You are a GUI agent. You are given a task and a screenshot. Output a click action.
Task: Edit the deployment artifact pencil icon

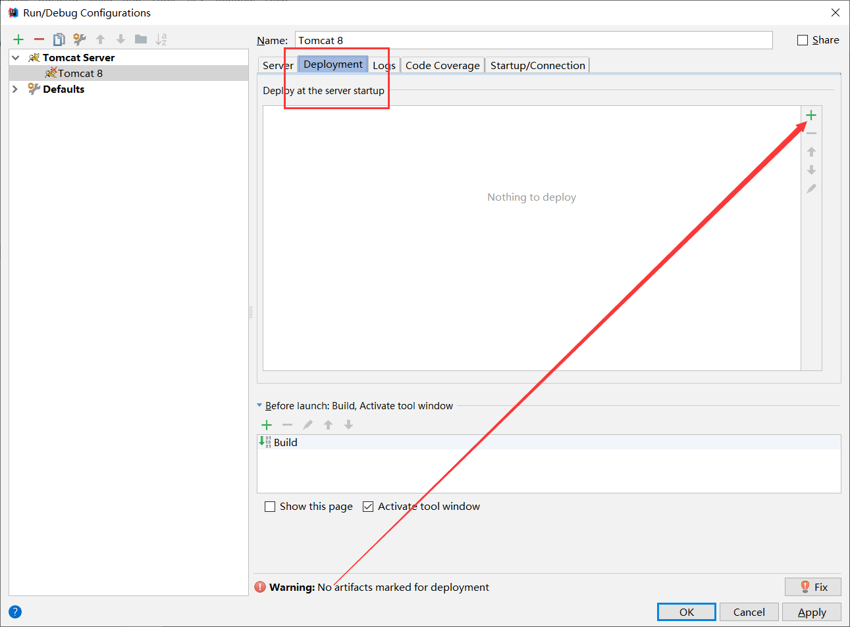click(811, 189)
